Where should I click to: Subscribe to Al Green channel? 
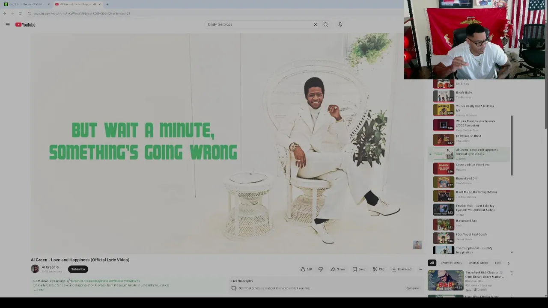point(78,269)
